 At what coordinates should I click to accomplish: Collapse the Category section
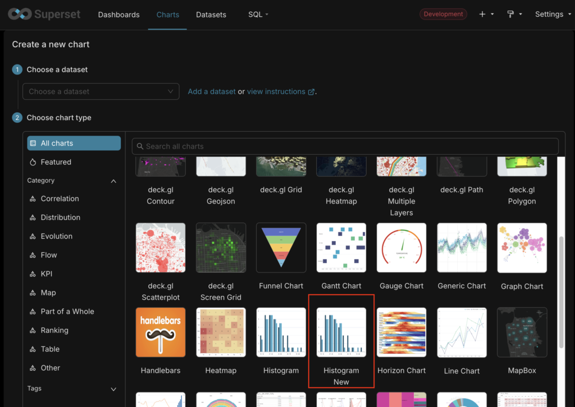pyautogui.click(x=113, y=181)
